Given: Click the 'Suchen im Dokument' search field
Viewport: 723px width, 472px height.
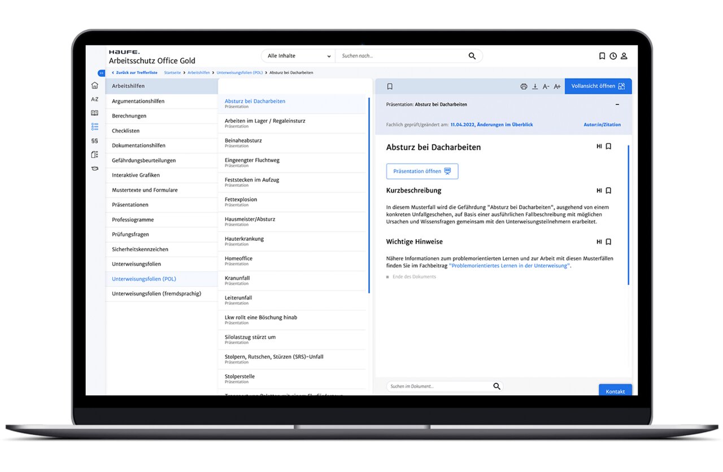Looking at the screenshot, I should pos(438,386).
